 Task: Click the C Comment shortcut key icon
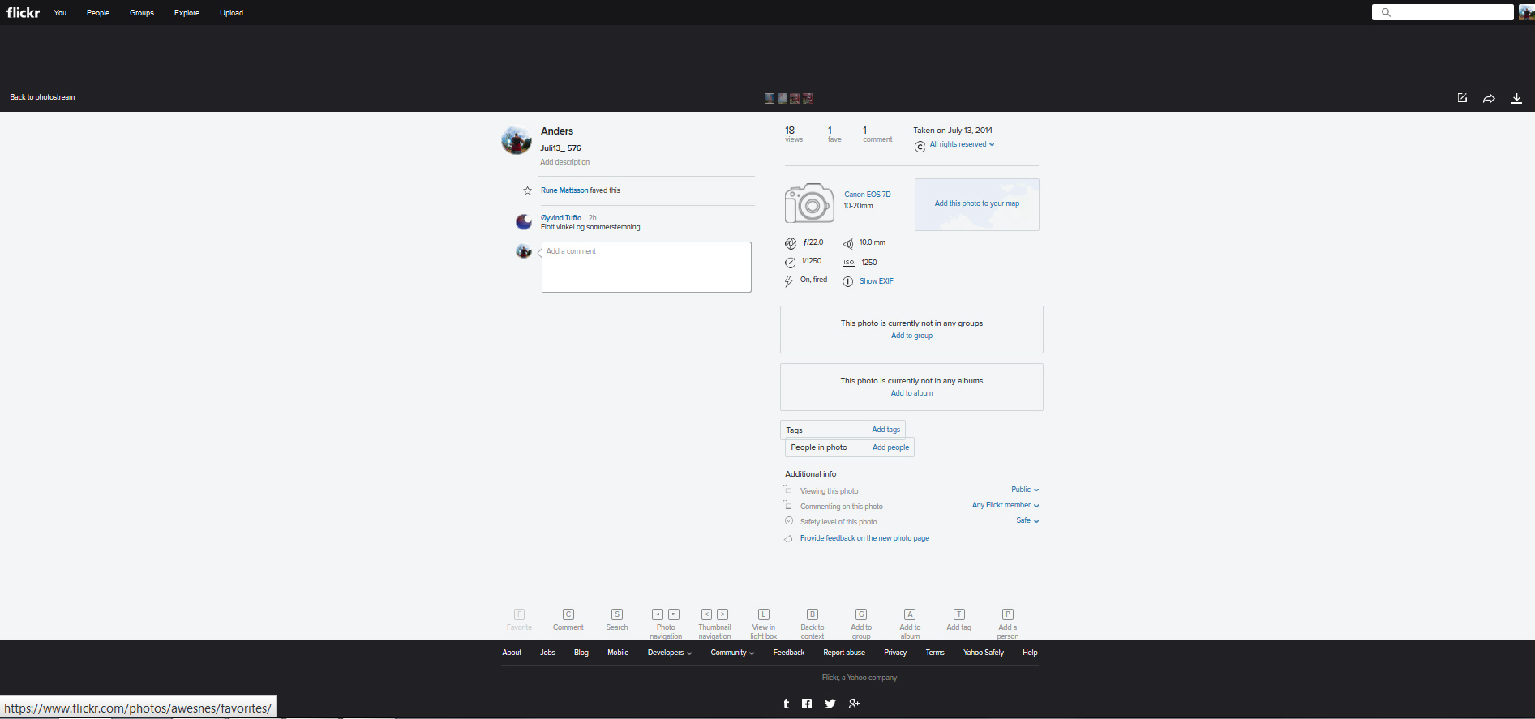tap(568, 614)
